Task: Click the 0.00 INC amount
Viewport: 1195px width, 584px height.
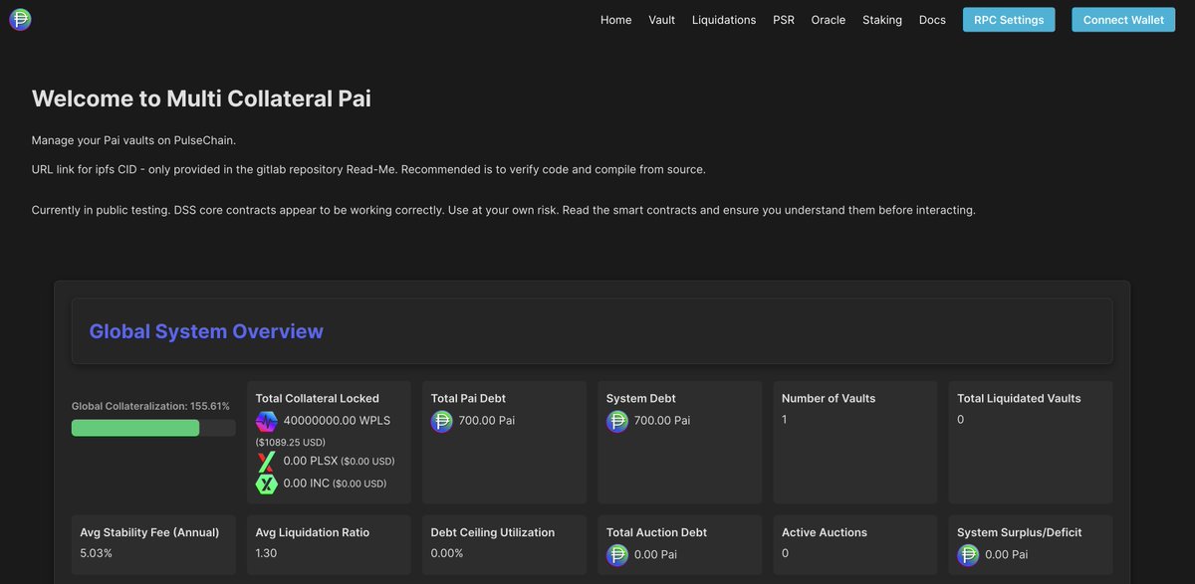Action: click(x=308, y=484)
